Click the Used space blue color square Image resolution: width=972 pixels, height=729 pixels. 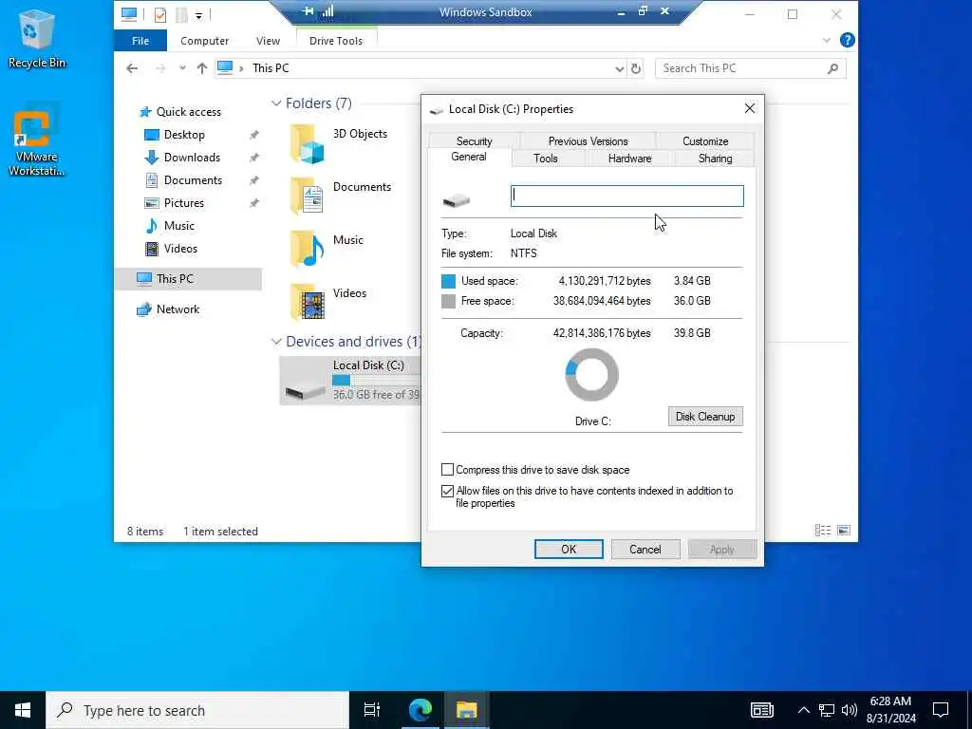click(x=448, y=281)
